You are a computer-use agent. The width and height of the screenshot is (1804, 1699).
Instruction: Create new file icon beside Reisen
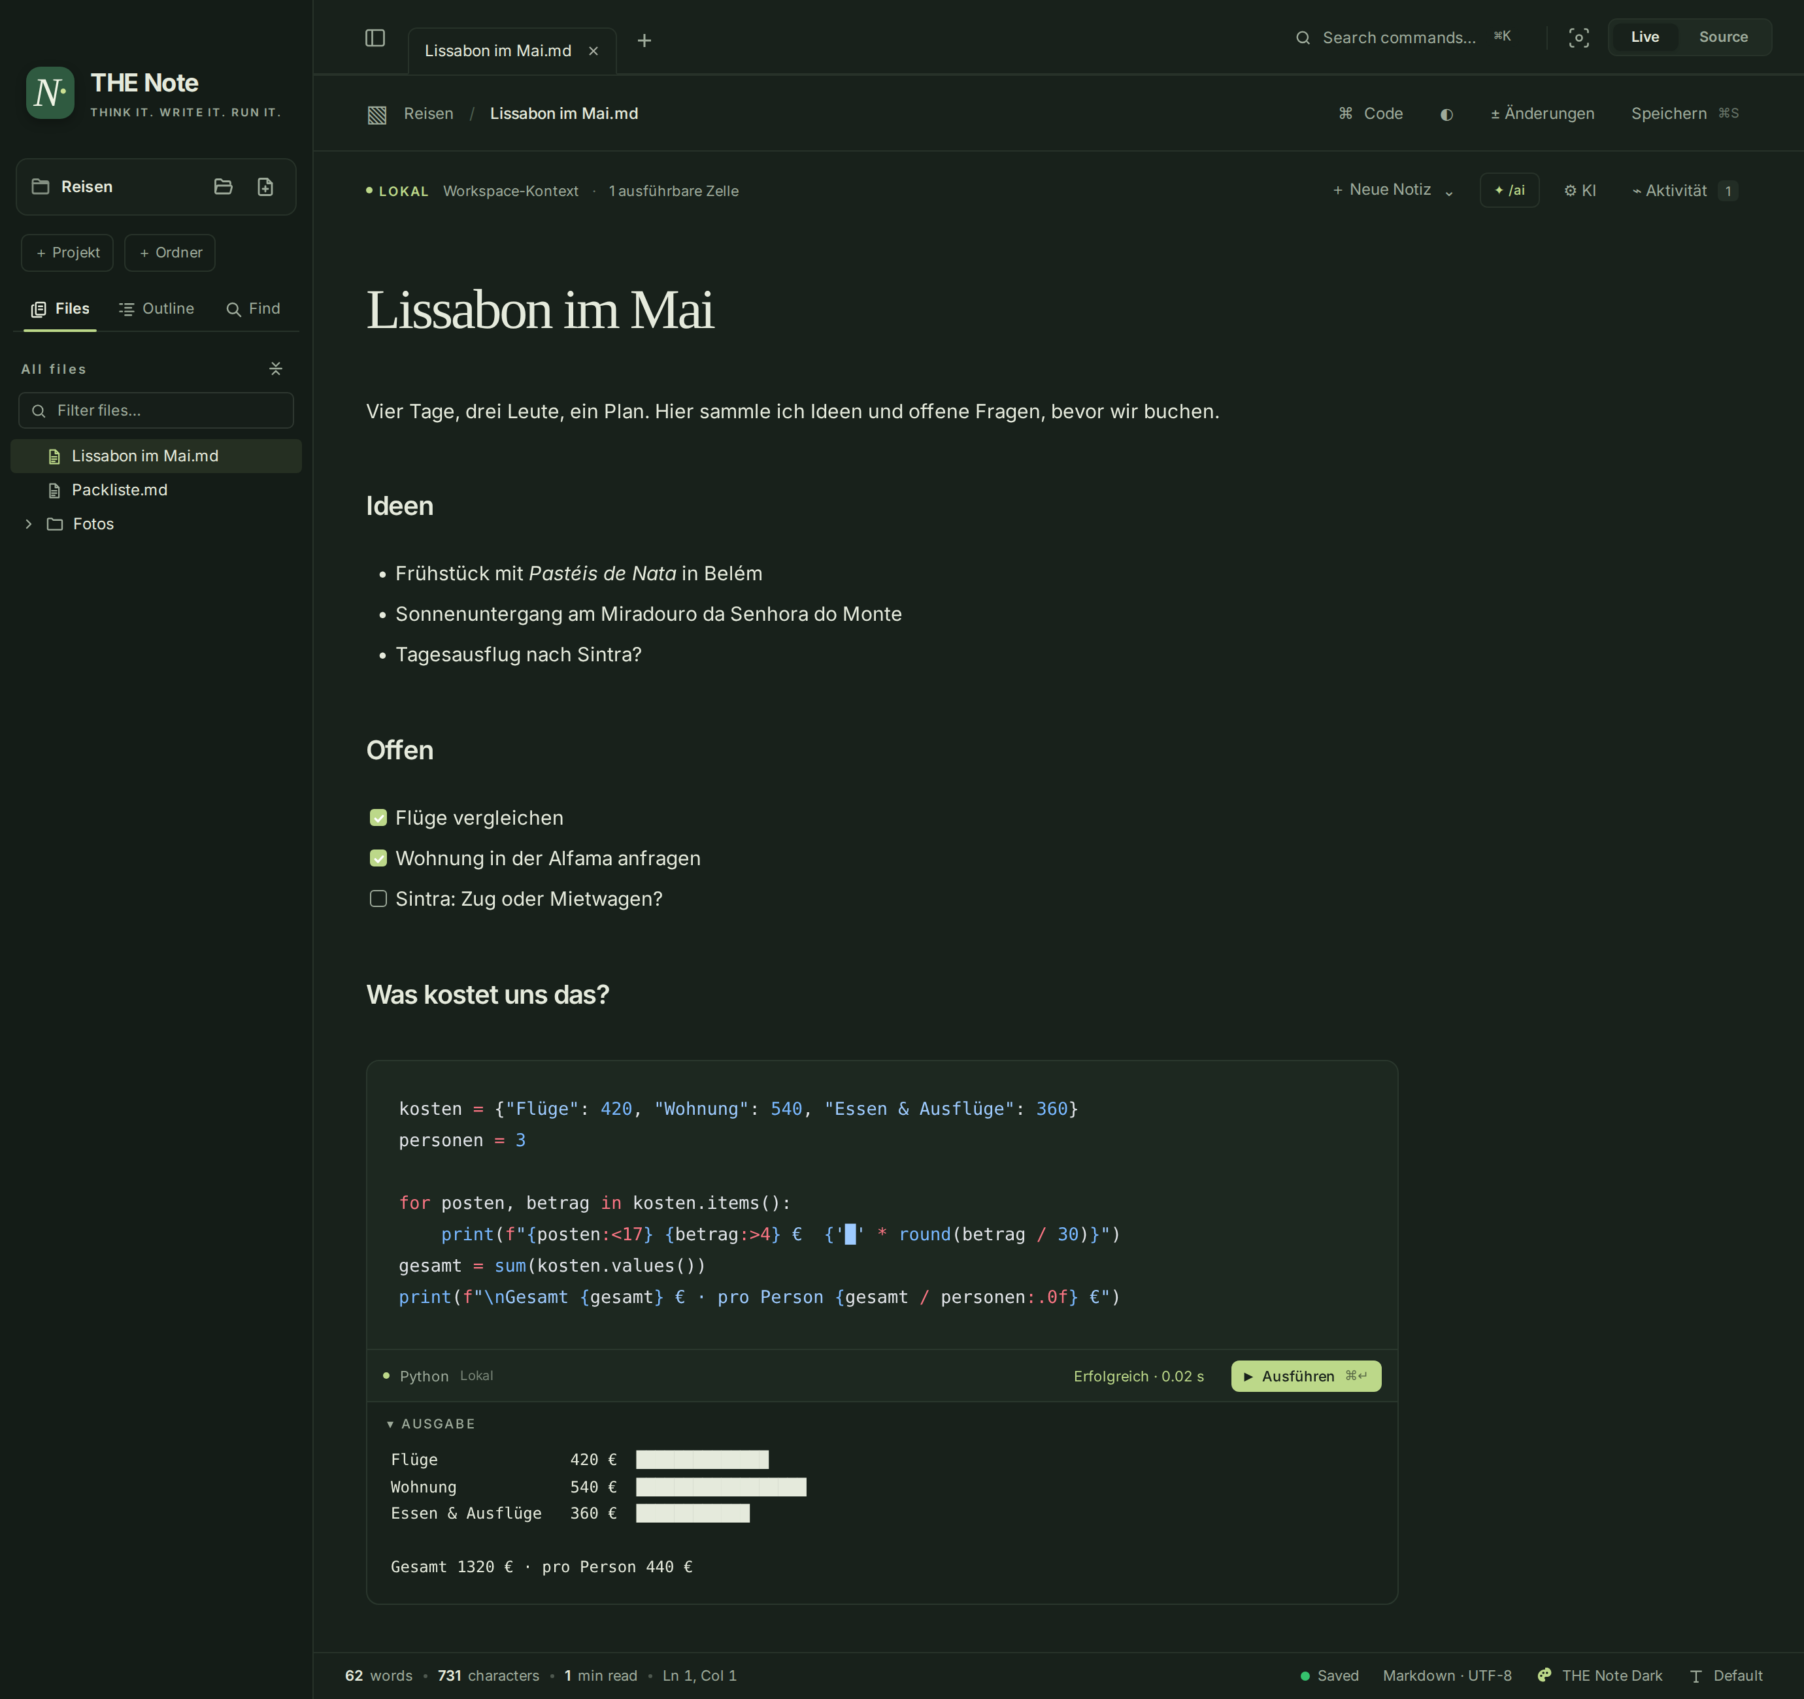(265, 187)
